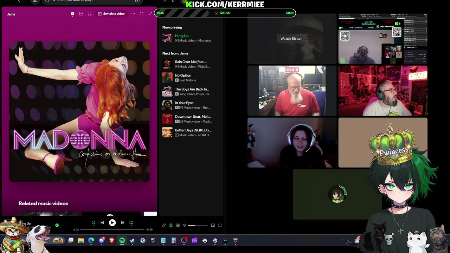Click the Madonna album cover artwork

point(79,112)
